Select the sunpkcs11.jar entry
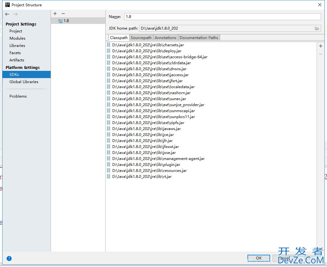327x267 pixels. (x=153, y=117)
